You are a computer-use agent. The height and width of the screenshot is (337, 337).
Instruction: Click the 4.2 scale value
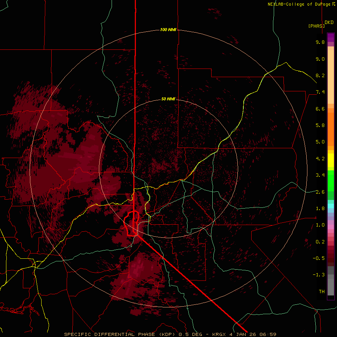click(x=320, y=159)
